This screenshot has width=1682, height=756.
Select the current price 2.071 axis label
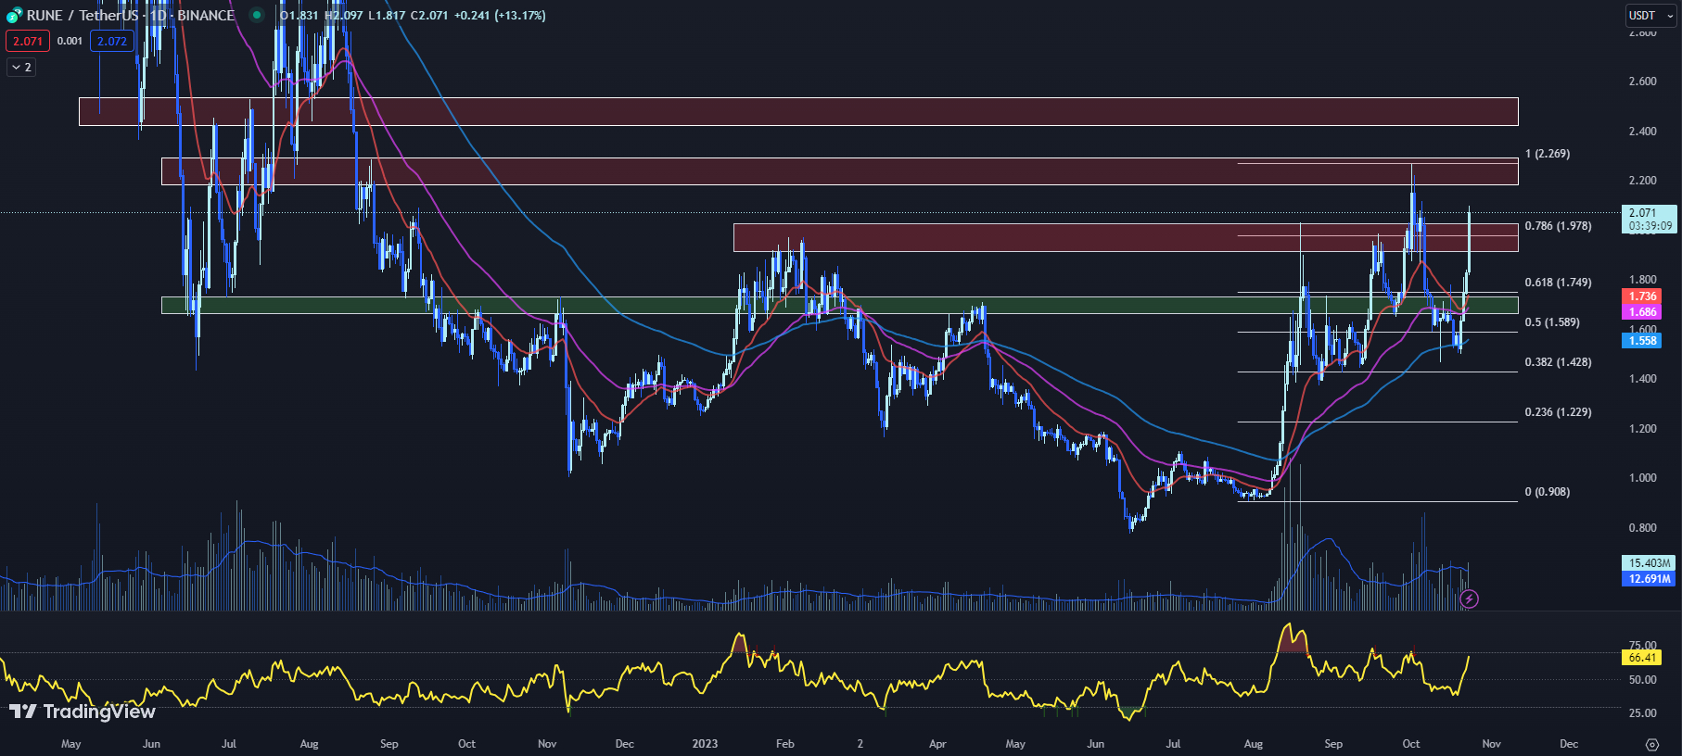pyautogui.click(x=1650, y=219)
